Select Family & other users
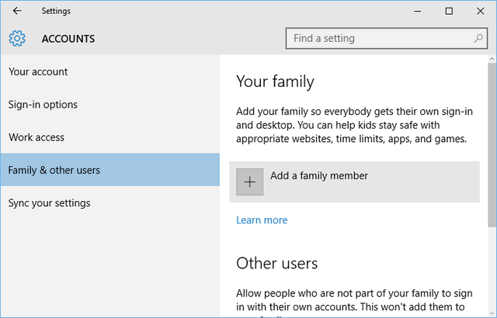The image size is (497, 318). click(x=109, y=170)
